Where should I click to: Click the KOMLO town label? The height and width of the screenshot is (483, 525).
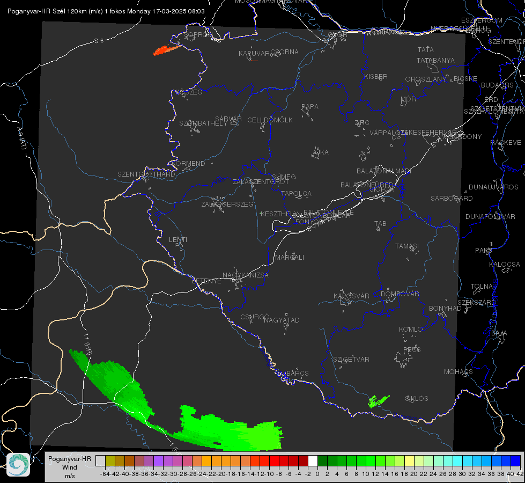coord(411,330)
